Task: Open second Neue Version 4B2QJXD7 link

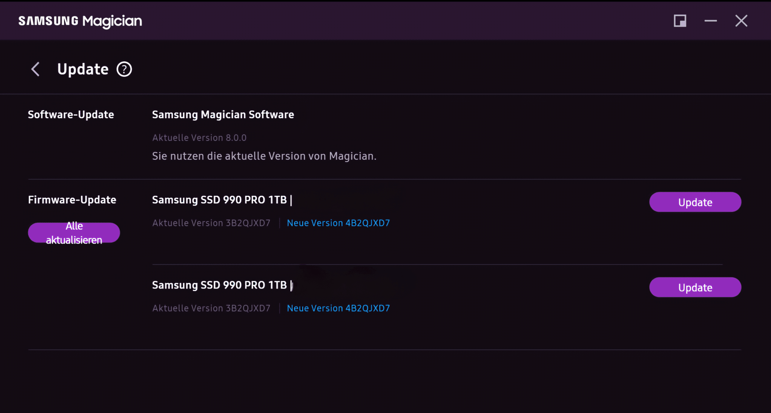Action: tap(338, 308)
